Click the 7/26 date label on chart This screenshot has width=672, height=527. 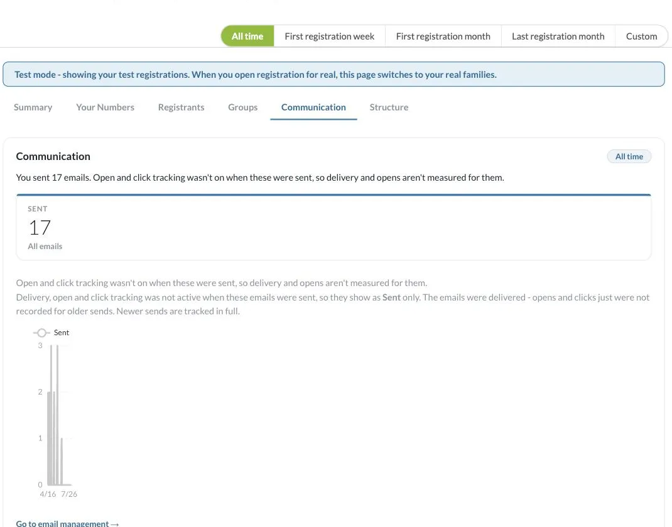click(x=69, y=494)
